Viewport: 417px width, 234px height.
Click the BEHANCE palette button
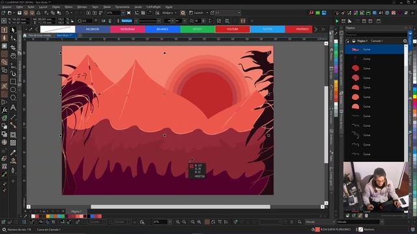162,29
